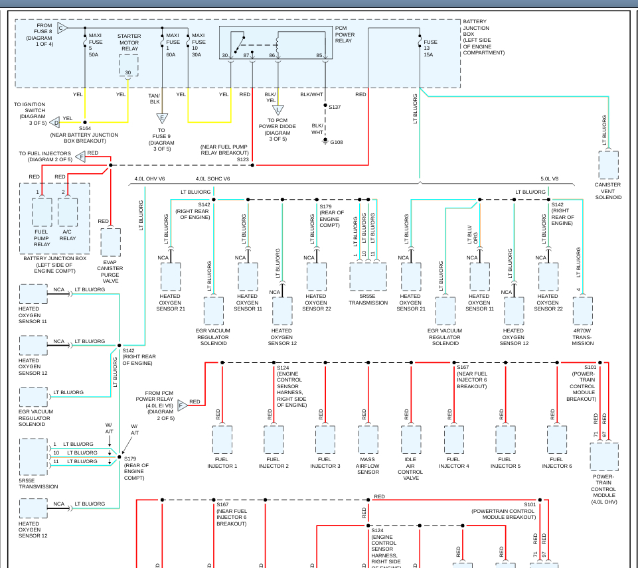Click the A/C Relay component box
The width and height of the screenshot is (638, 568).
[x=68, y=212]
